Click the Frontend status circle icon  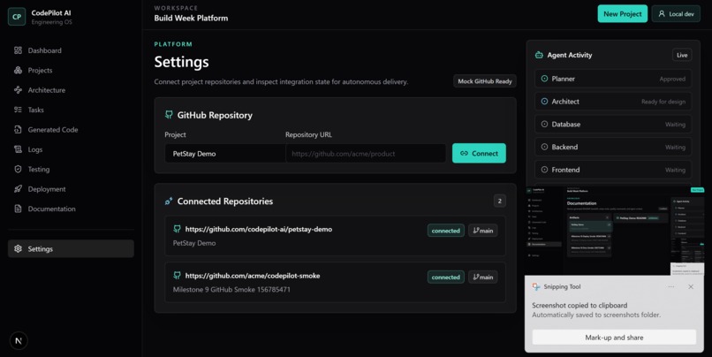tap(544, 170)
